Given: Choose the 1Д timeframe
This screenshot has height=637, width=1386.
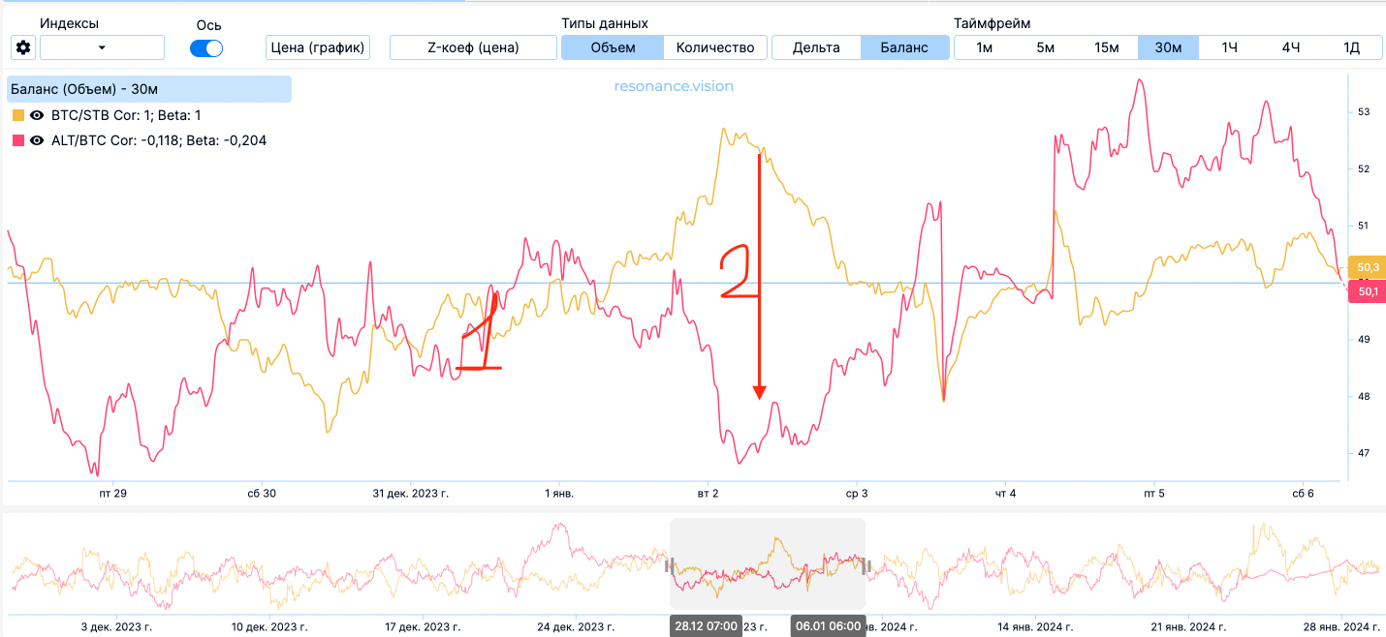Looking at the screenshot, I should (1351, 47).
